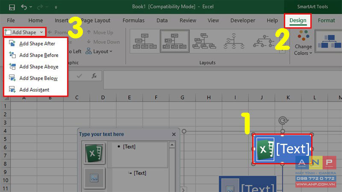Click the Add Shape Before icon
Viewport: 342px width, 192px height.
(12, 55)
